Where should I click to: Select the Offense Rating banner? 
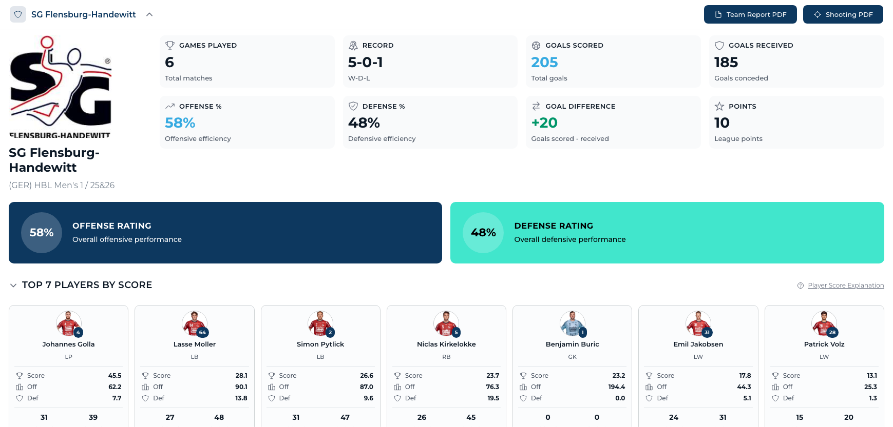[225, 233]
